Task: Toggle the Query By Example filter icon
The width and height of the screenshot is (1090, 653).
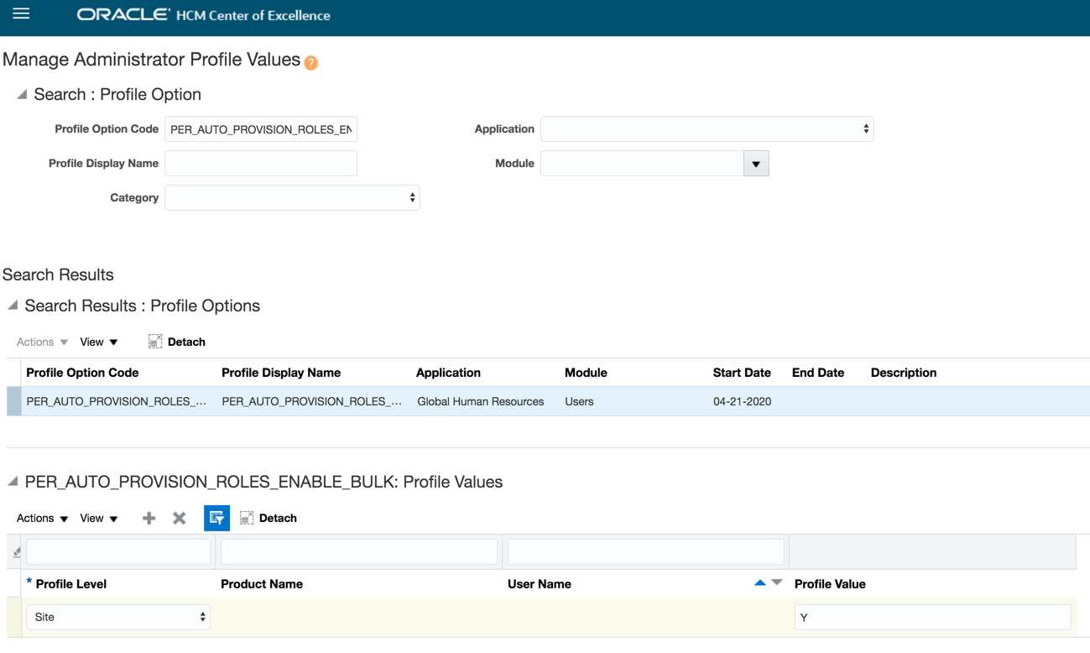Action: point(216,519)
